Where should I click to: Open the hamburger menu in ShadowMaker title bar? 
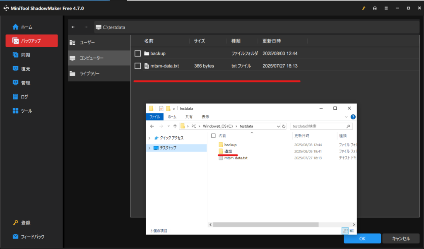[386, 8]
